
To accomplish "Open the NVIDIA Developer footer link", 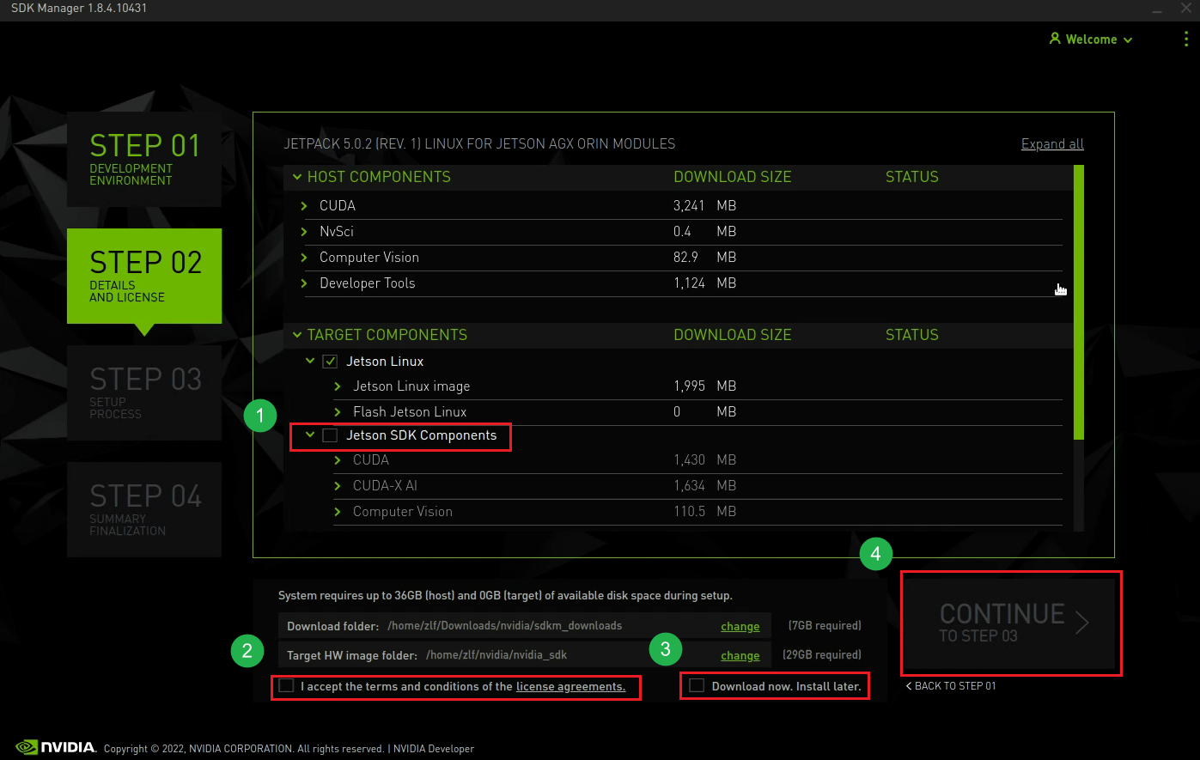I will click(434, 749).
